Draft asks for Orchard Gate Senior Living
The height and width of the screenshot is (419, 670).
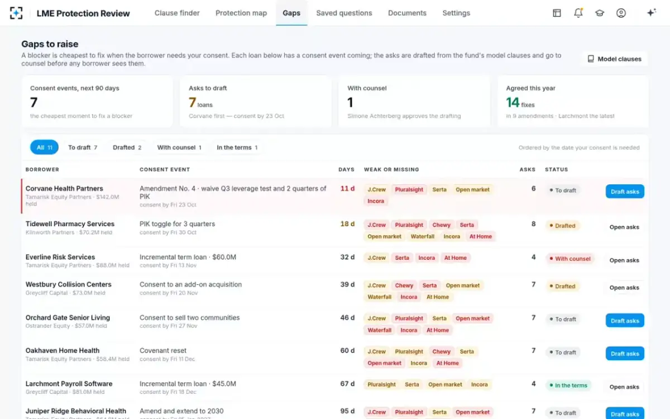coord(625,321)
